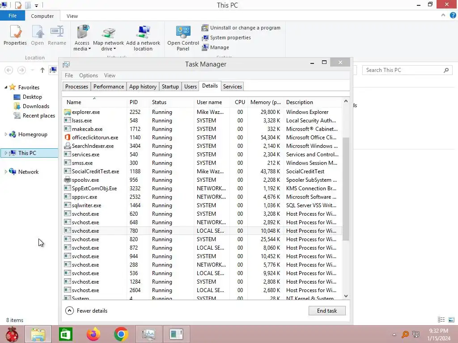Launch Chrome from the taskbar
The width and height of the screenshot is (458, 343).
pos(121,334)
